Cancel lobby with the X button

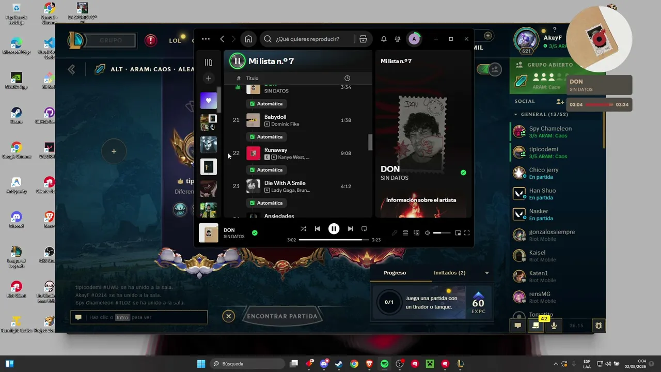tap(228, 316)
